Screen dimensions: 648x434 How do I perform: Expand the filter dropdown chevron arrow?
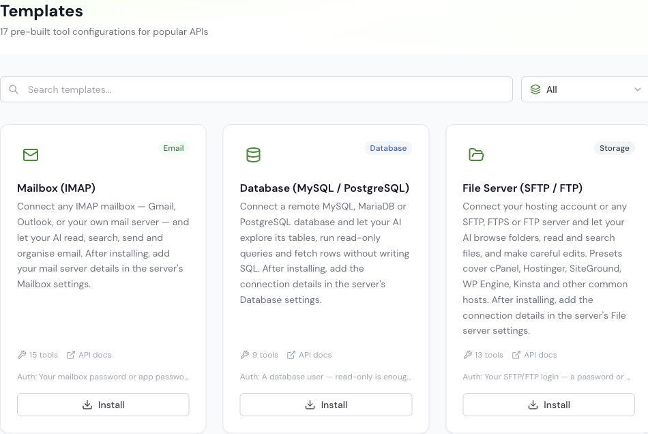click(x=638, y=89)
